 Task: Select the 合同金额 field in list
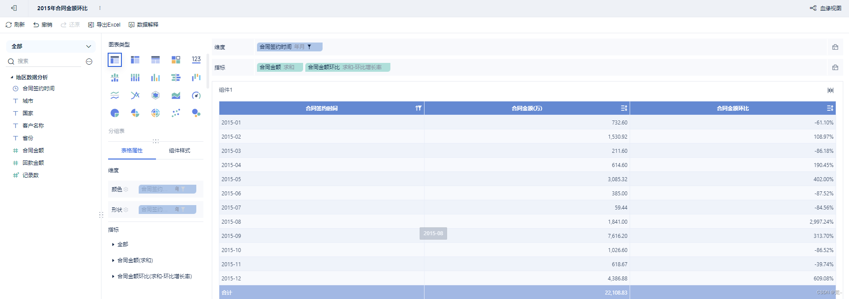(33, 151)
